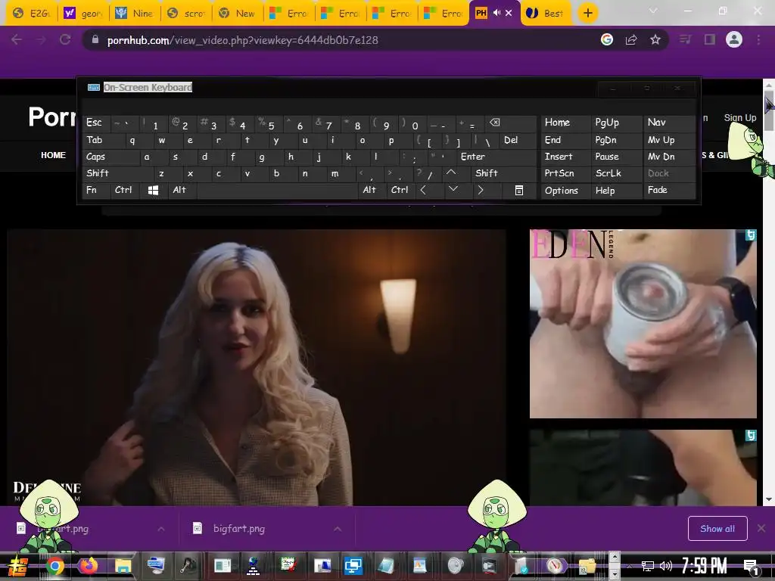
Task: Open the volume icon in system tray
Action: click(x=666, y=566)
